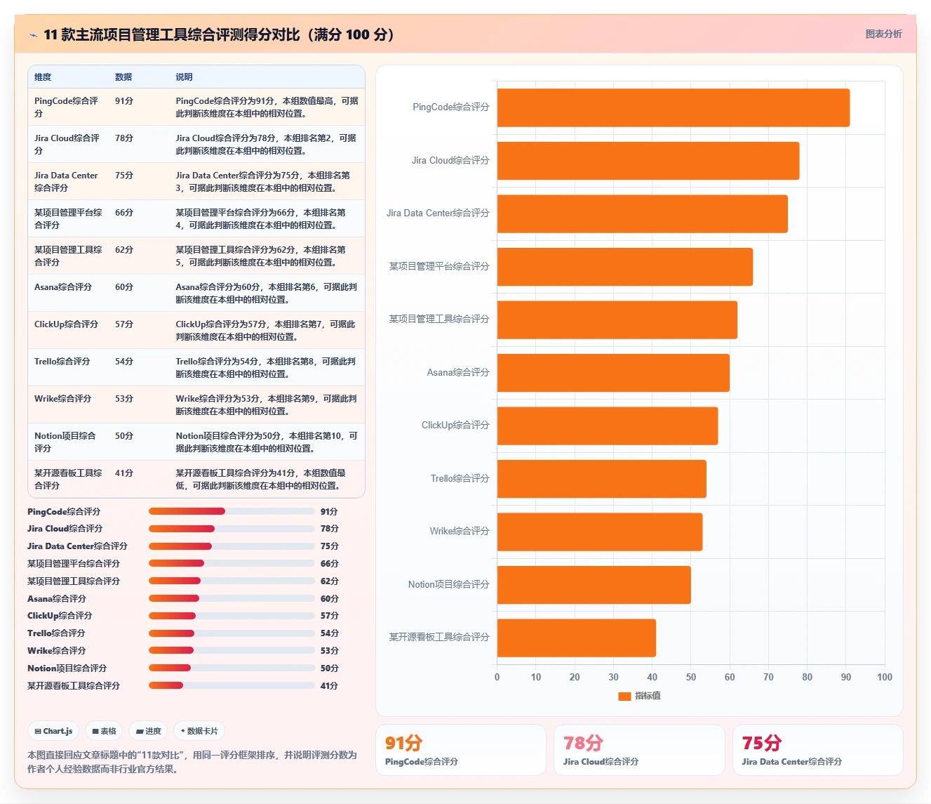This screenshot has width=931, height=804.
Task: Click the main title 11 款主流项目管理工具综合评测得分对比
Action: coord(219,34)
